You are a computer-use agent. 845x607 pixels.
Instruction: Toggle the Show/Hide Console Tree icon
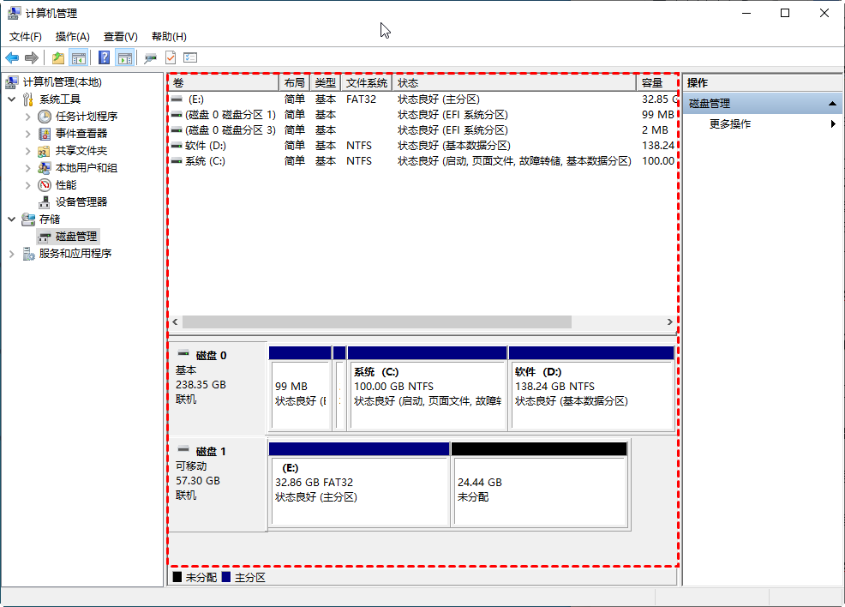pos(79,57)
